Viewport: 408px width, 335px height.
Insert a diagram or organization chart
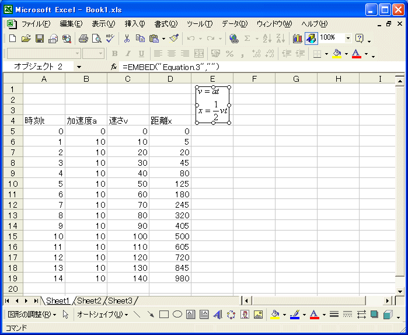pyautogui.click(x=231, y=315)
